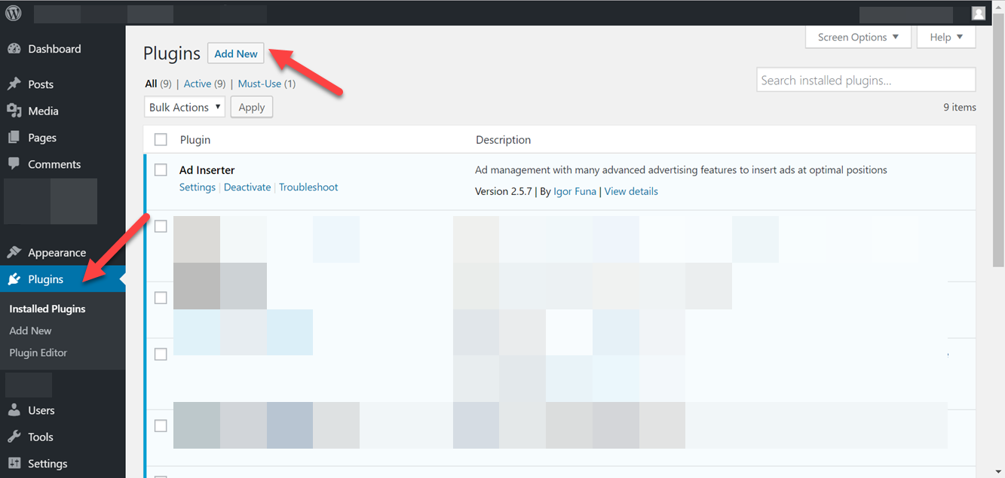Open Users via the person icon
Viewport: 1005px width, 478px height.
[x=16, y=410]
